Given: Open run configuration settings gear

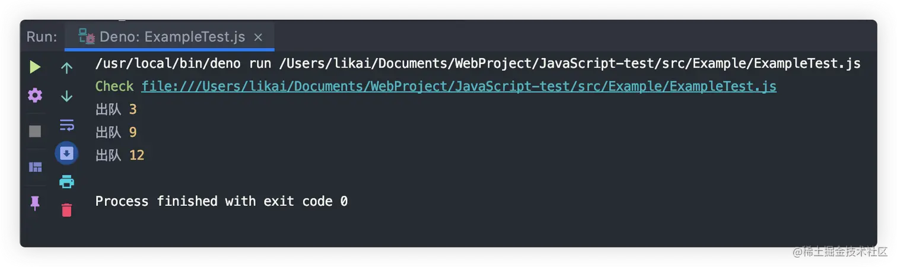Looking at the screenshot, I should (35, 95).
